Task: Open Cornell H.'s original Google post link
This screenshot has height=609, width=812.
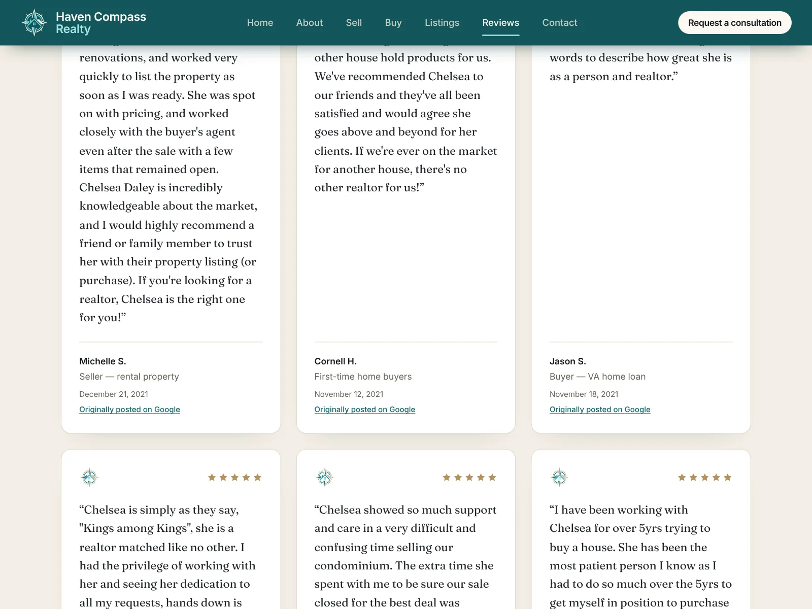Action: coord(364,410)
